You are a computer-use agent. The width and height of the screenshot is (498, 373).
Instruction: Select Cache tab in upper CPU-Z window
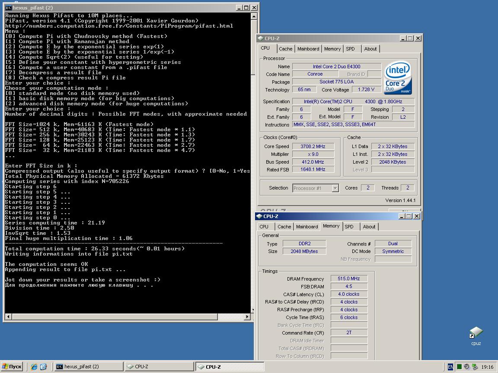pyautogui.click(x=285, y=49)
